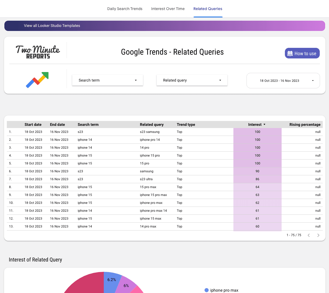Sort the table by the Rising percentage column
This screenshot has width=329, height=293.
pyautogui.click(x=305, y=124)
